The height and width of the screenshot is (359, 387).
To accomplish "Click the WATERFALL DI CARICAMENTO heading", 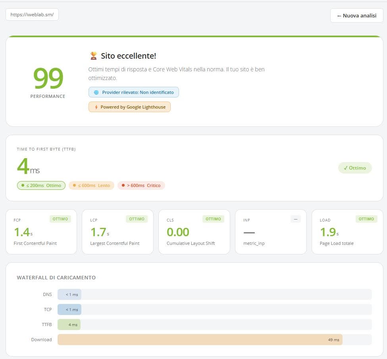I will [56, 278].
